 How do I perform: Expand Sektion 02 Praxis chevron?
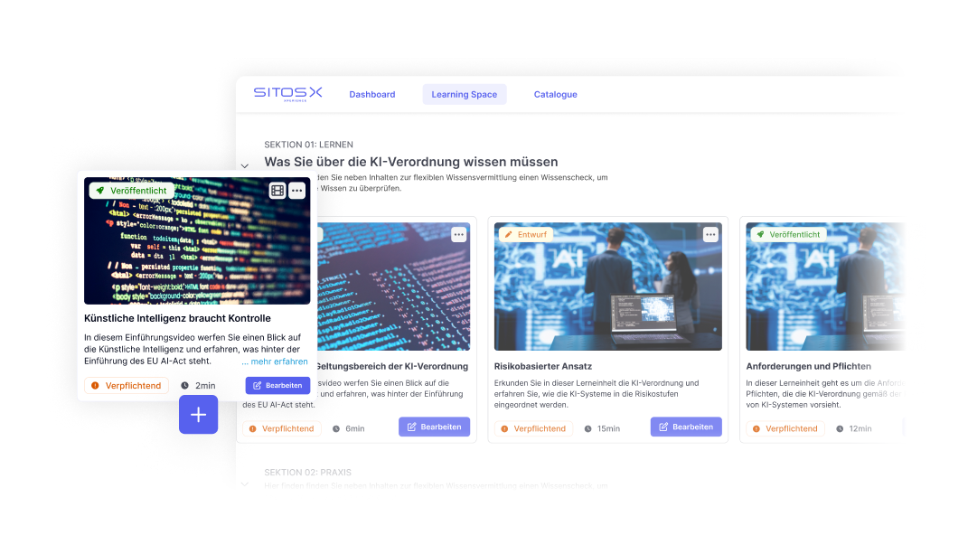click(x=245, y=484)
